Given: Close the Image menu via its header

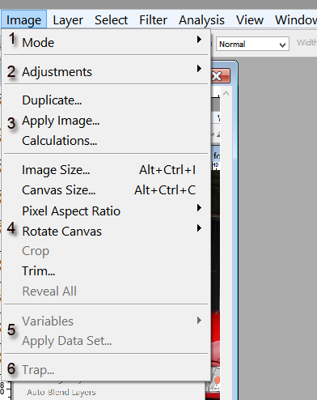Looking at the screenshot, I should point(23,19).
